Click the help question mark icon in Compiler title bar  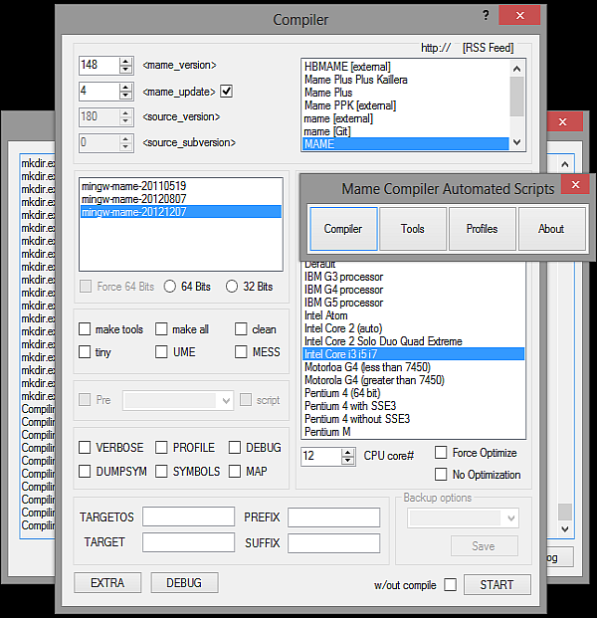(x=486, y=15)
